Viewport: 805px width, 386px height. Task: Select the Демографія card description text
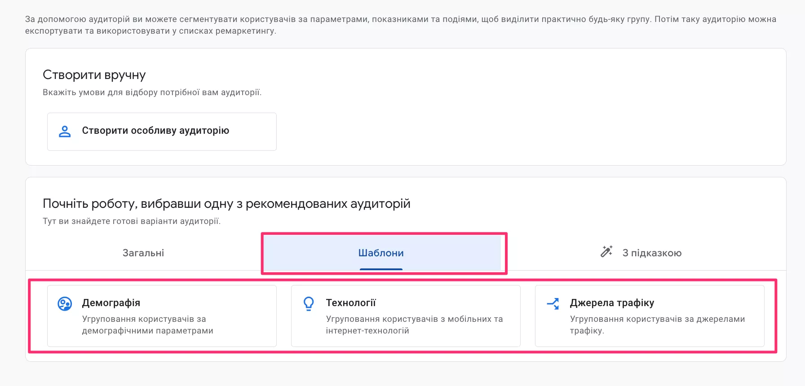pyautogui.click(x=148, y=325)
